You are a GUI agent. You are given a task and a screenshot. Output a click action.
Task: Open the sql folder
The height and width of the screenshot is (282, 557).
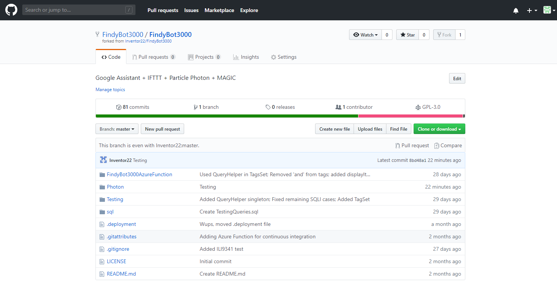pyautogui.click(x=110, y=212)
